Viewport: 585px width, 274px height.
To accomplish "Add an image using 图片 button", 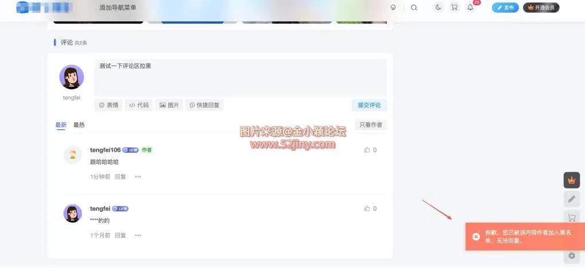I will pos(169,105).
